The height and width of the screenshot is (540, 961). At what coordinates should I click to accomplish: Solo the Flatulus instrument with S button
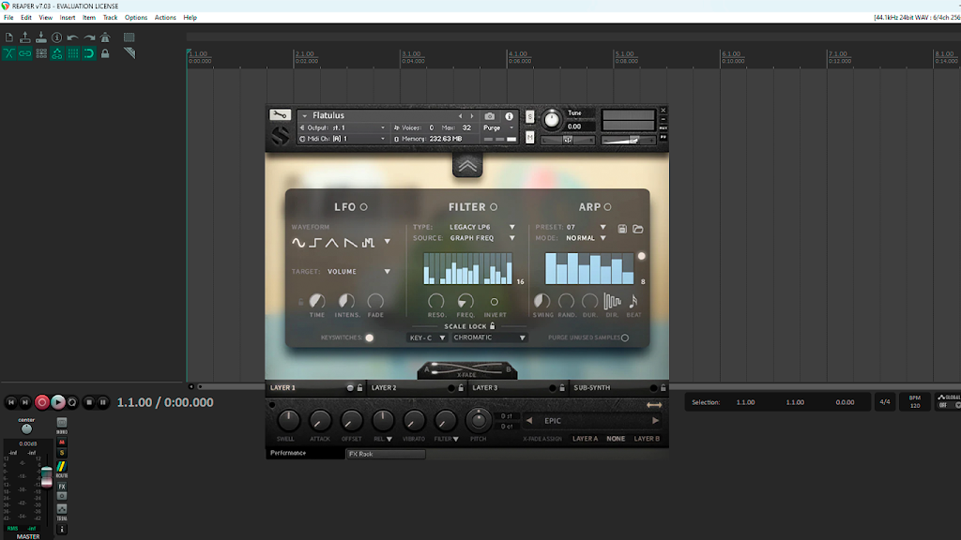(x=529, y=116)
